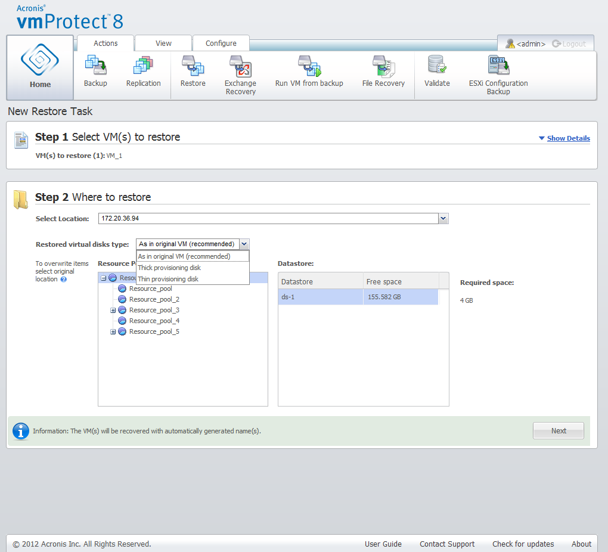Open the Contact Support link
Image resolution: width=608 pixels, height=552 pixels.
point(447,544)
